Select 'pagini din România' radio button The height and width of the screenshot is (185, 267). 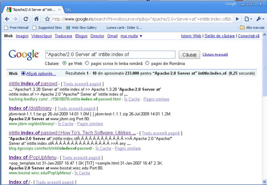147,63
